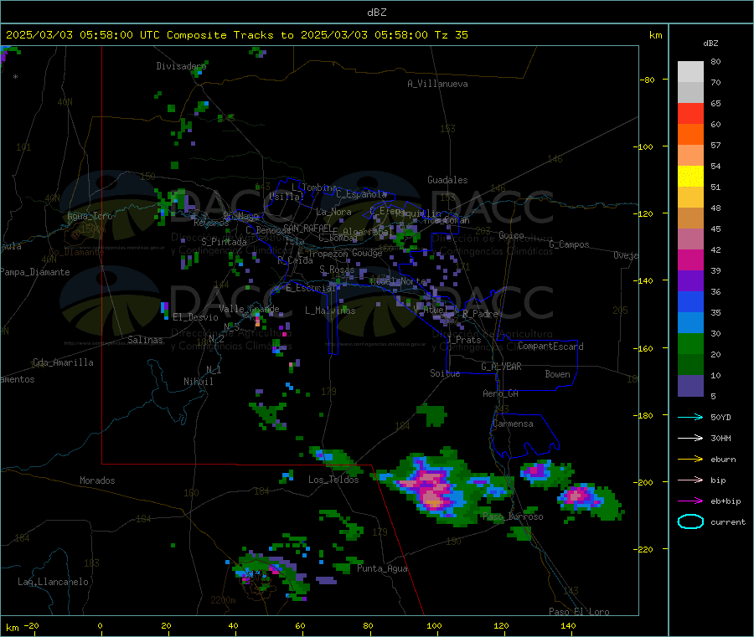This screenshot has height=637, width=754.
Task: Pick the indigo 5-10 dBZ swatch
Action: pos(690,386)
